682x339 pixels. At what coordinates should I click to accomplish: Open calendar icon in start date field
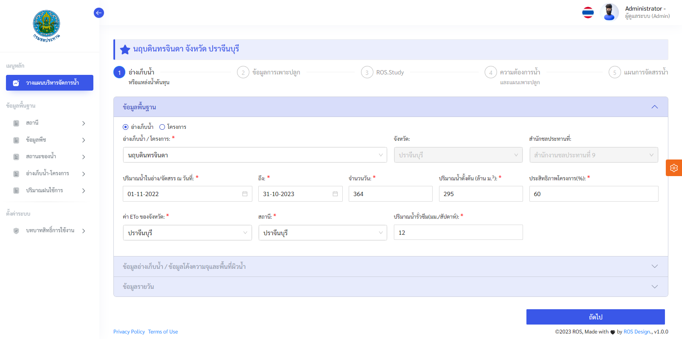(245, 194)
